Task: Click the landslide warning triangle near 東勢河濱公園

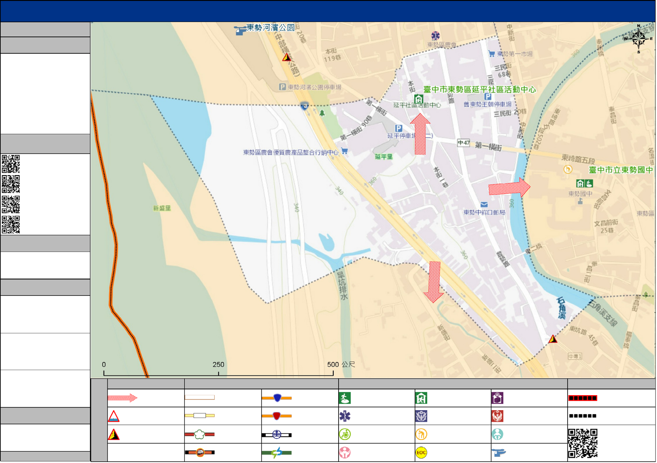Action: click(287, 57)
